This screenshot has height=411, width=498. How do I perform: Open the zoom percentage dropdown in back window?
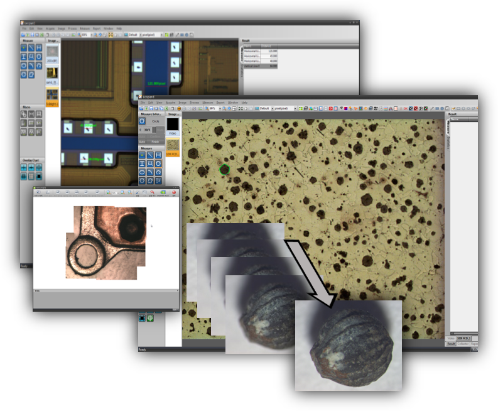[x=92, y=35]
